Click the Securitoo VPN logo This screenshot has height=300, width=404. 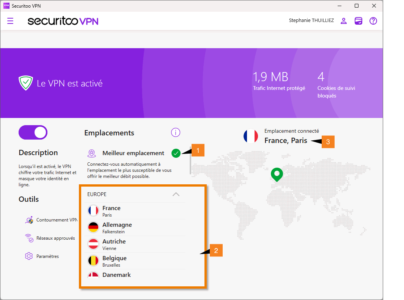click(63, 21)
